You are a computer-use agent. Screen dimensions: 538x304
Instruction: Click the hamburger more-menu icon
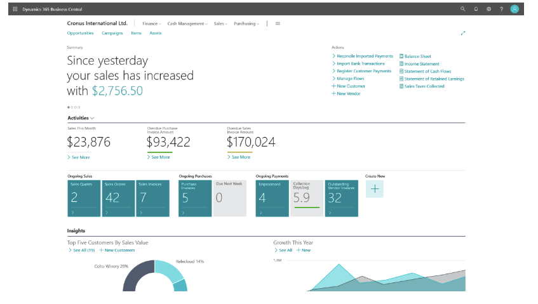click(x=278, y=23)
